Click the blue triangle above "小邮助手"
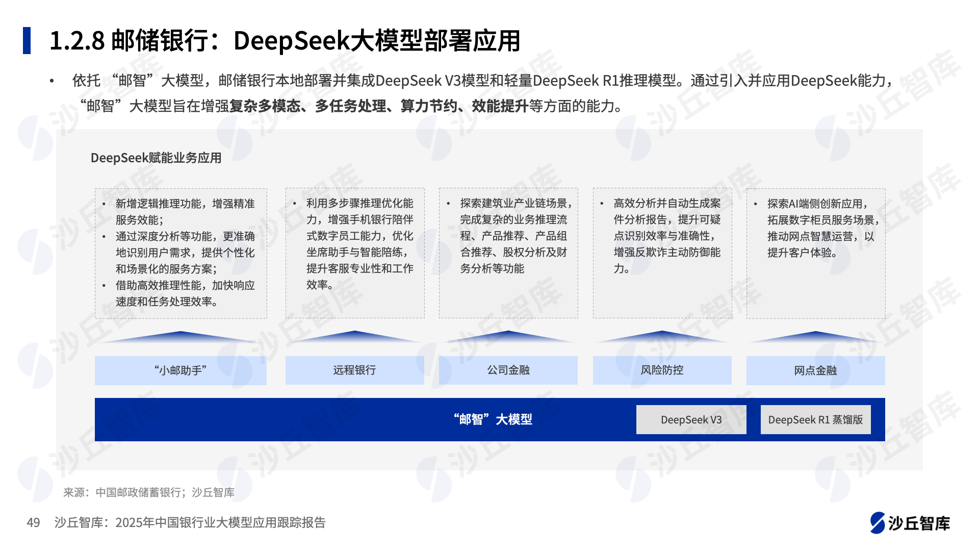The height and width of the screenshot is (551, 979). (181, 337)
